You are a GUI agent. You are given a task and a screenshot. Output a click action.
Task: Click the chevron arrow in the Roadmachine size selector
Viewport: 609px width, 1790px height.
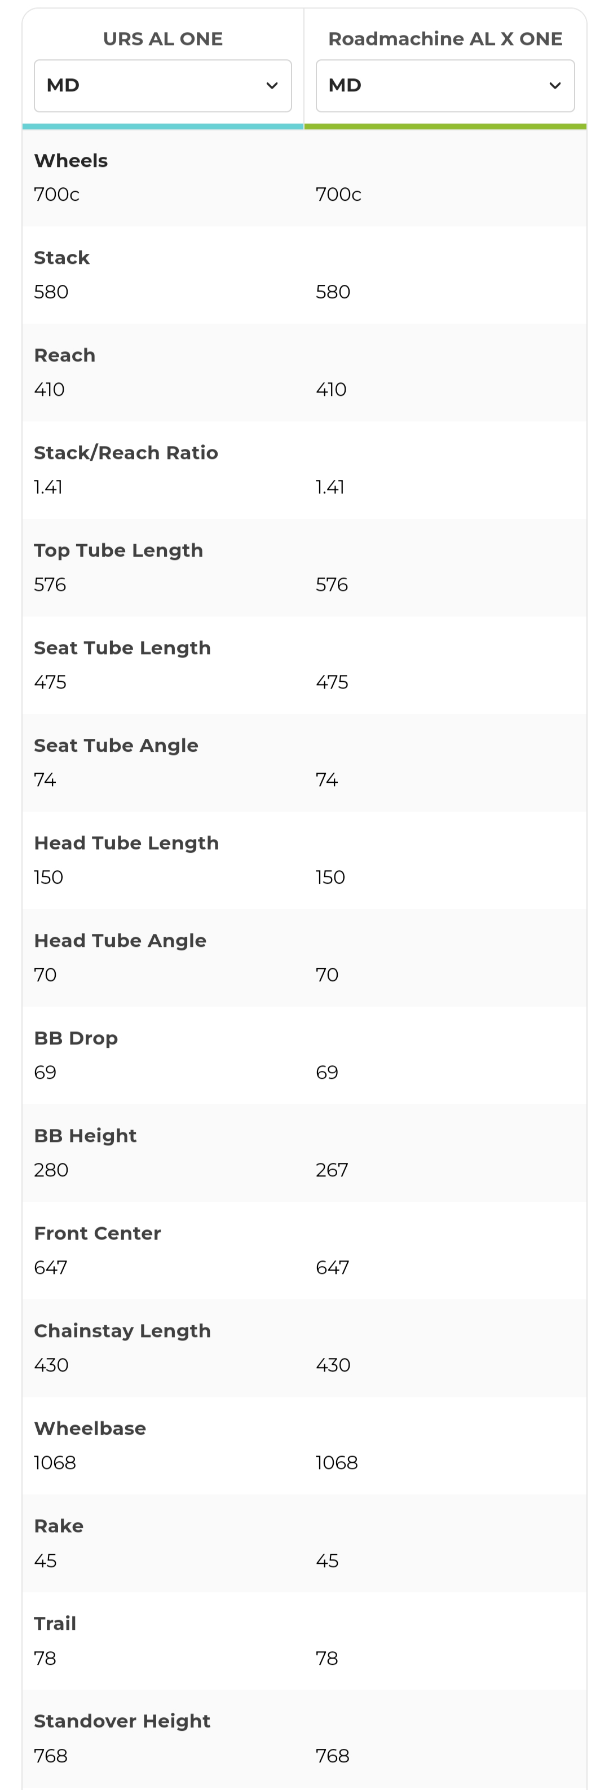point(555,86)
